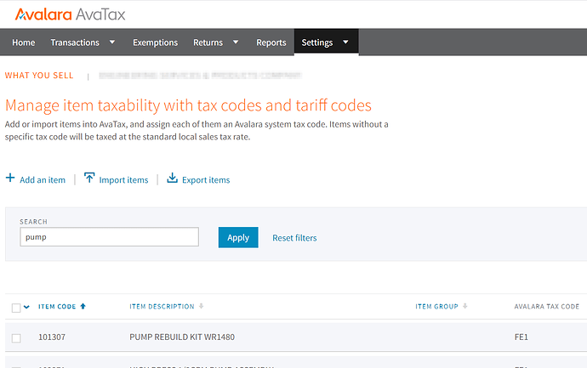Open the Transactions menu

coord(75,42)
